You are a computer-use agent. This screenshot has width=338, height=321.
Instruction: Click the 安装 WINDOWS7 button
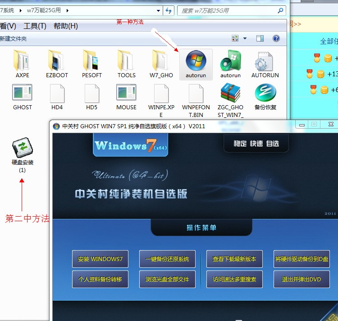pyautogui.click(x=100, y=259)
